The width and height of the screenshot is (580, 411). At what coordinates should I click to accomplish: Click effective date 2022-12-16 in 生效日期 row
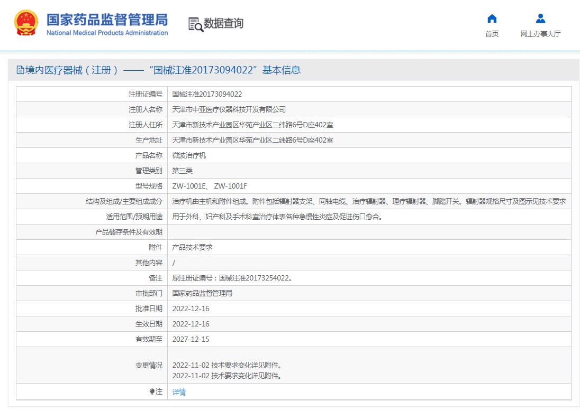[191, 324]
